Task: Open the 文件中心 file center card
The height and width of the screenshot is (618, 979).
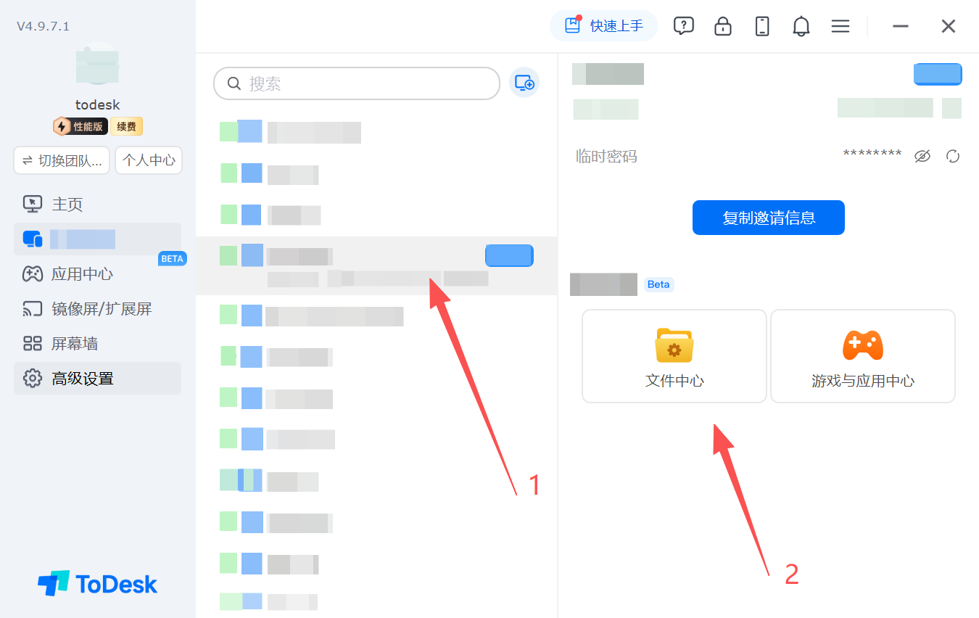Action: coord(674,356)
